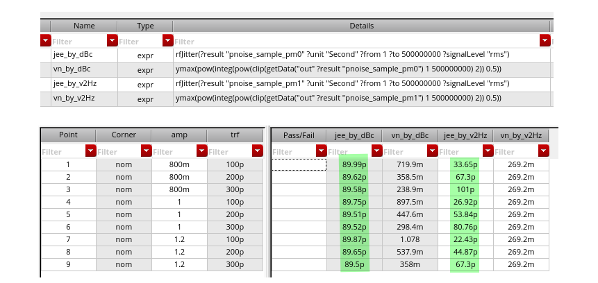This screenshot has width=598, height=283.
Task: Open the Name column filter dropdown
Action: click(x=112, y=40)
